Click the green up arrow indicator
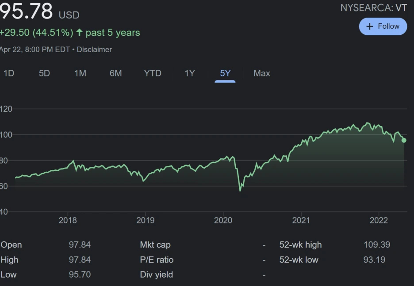 point(80,33)
